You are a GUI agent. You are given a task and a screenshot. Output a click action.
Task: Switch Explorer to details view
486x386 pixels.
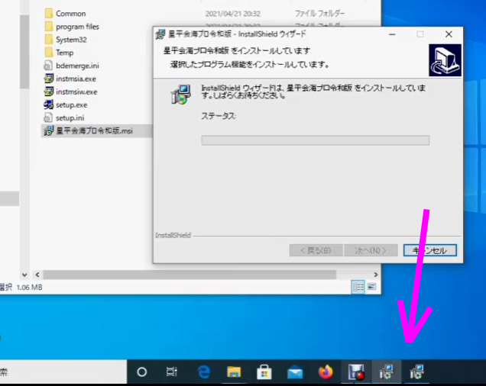[x=358, y=288]
